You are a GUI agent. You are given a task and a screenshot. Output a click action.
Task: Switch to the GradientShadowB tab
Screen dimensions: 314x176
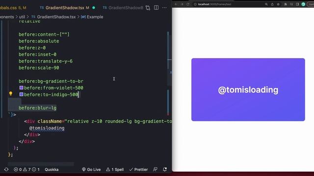point(123,8)
